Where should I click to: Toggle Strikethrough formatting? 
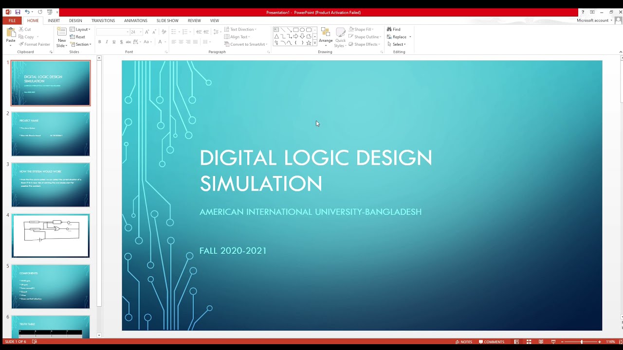click(128, 42)
